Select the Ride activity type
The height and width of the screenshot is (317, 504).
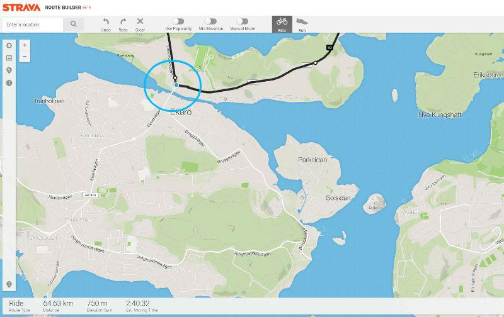[282, 24]
